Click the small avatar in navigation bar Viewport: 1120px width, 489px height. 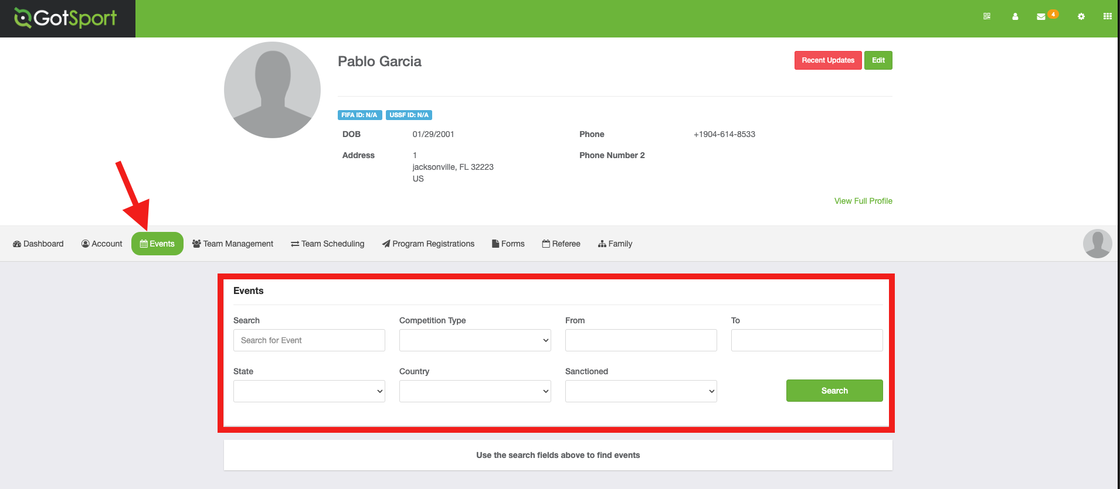point(1097,244)
